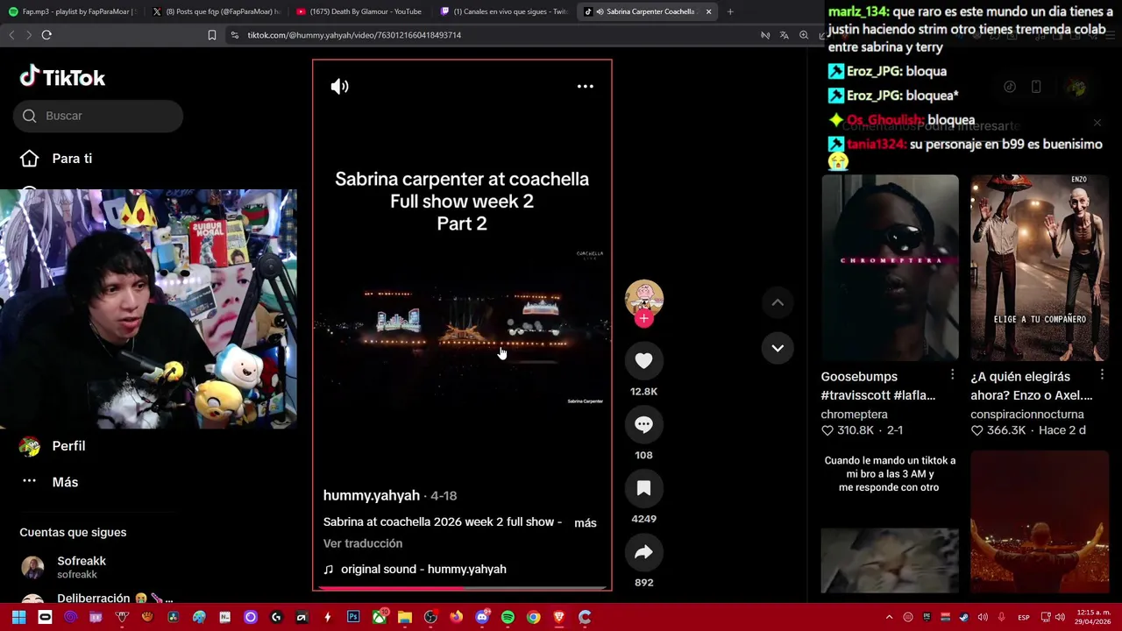This screenshot has height=631, width=1122.
Task: Like the Sabrina Carpenter video
Action: [643, 360]
